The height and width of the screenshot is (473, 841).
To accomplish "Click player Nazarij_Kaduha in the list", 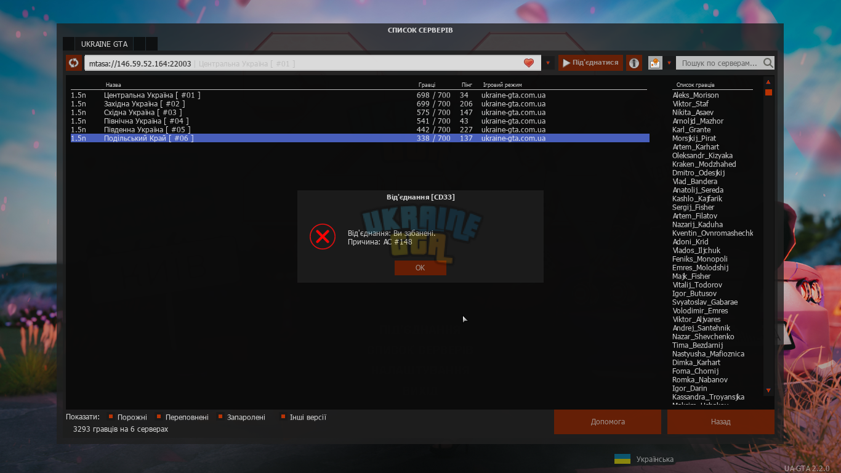I will tap(698, 224).
